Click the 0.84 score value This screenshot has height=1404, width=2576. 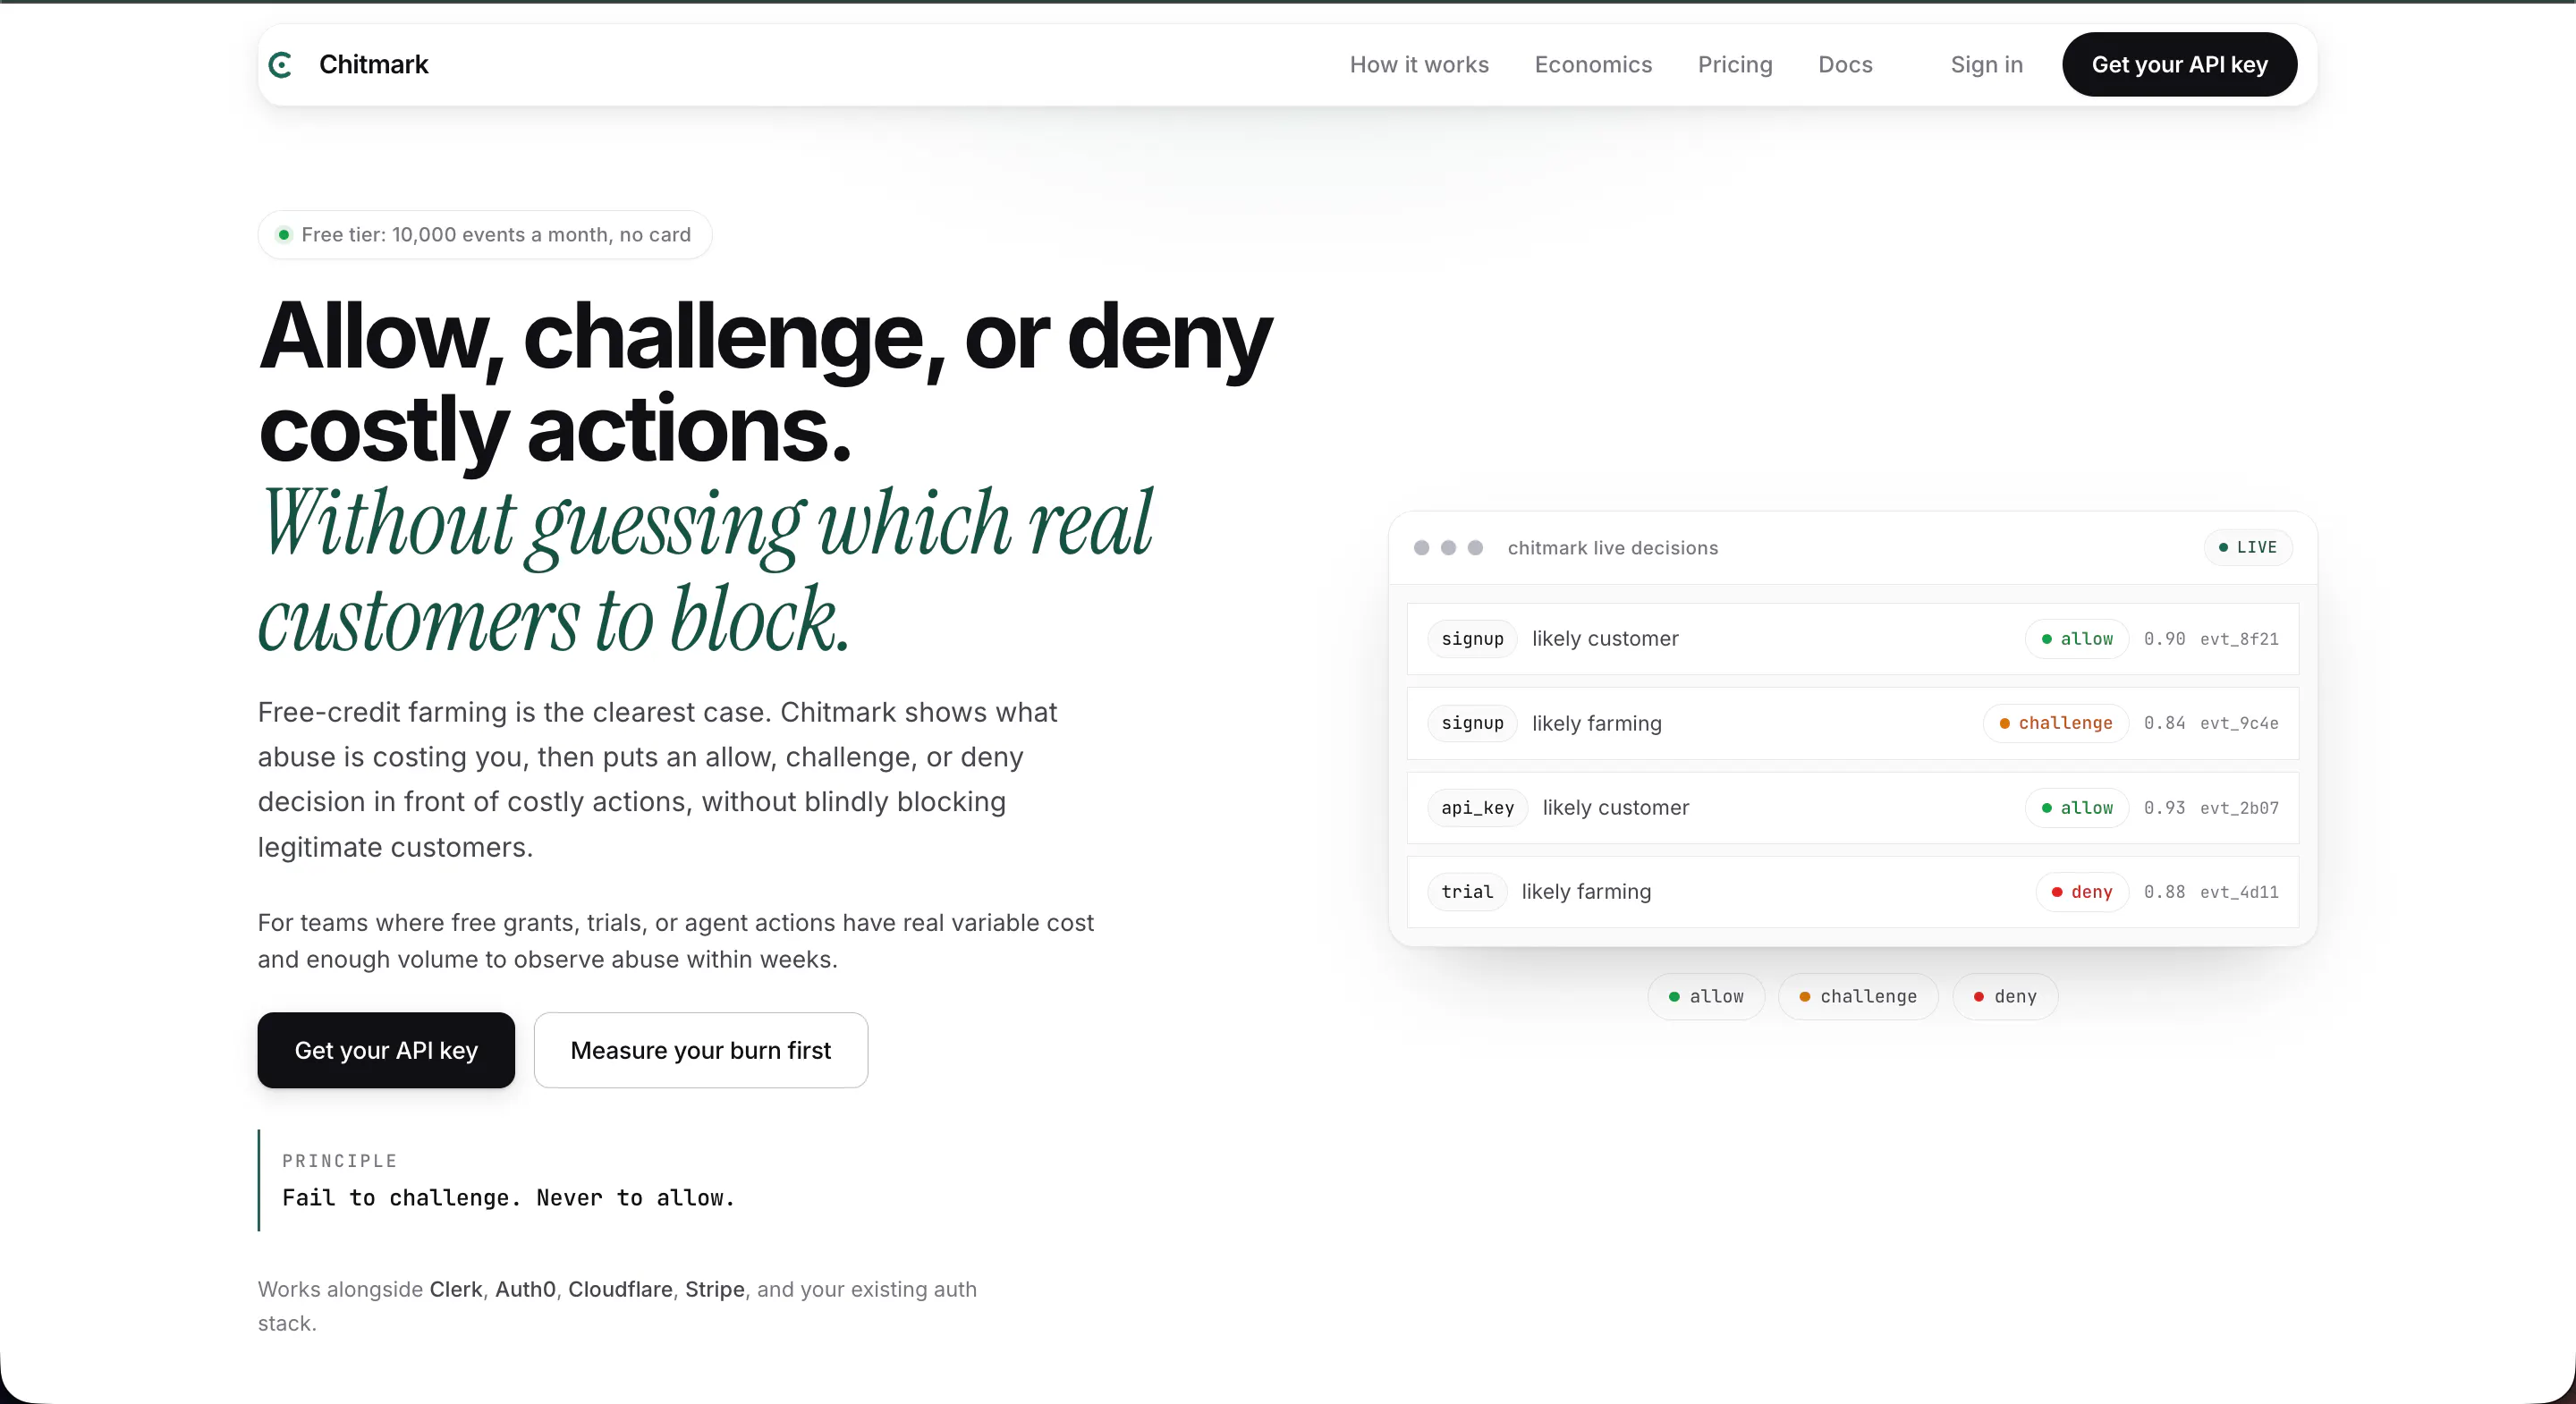tap(2164, 723)
